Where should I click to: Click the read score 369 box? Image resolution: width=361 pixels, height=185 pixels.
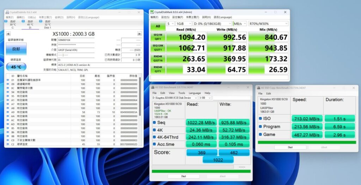(x=202, y=153)
